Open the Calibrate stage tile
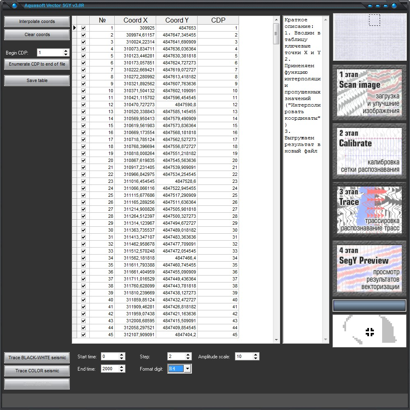 [369, 151]
